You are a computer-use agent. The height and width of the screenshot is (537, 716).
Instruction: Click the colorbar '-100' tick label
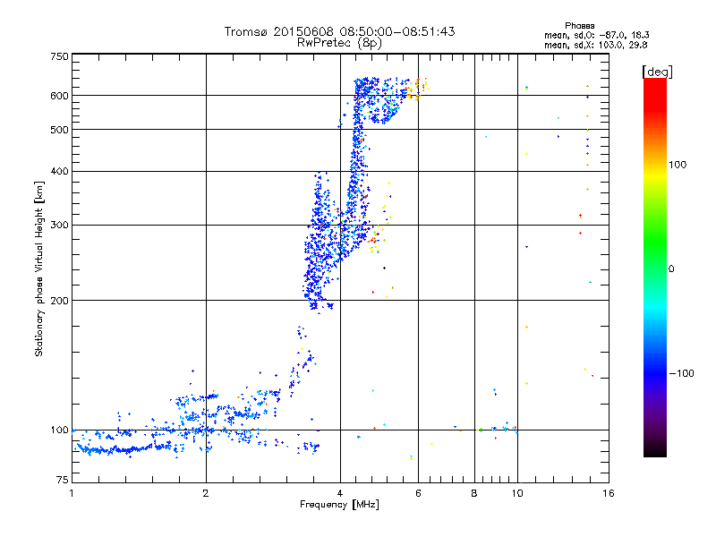tap(681, 373)
